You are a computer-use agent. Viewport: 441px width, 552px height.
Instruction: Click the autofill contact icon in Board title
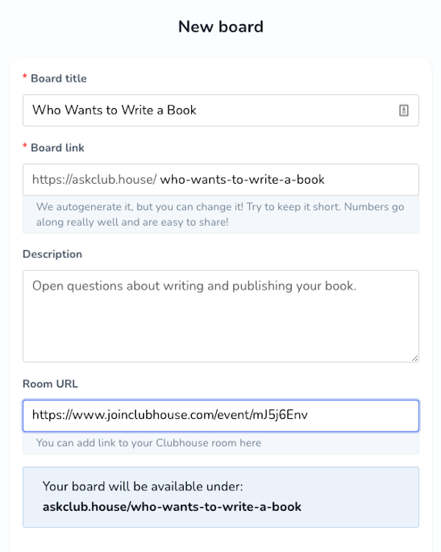click(x=404, y=110)
